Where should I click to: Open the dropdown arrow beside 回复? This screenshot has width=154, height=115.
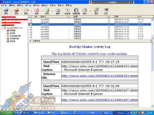coord(42,11)
